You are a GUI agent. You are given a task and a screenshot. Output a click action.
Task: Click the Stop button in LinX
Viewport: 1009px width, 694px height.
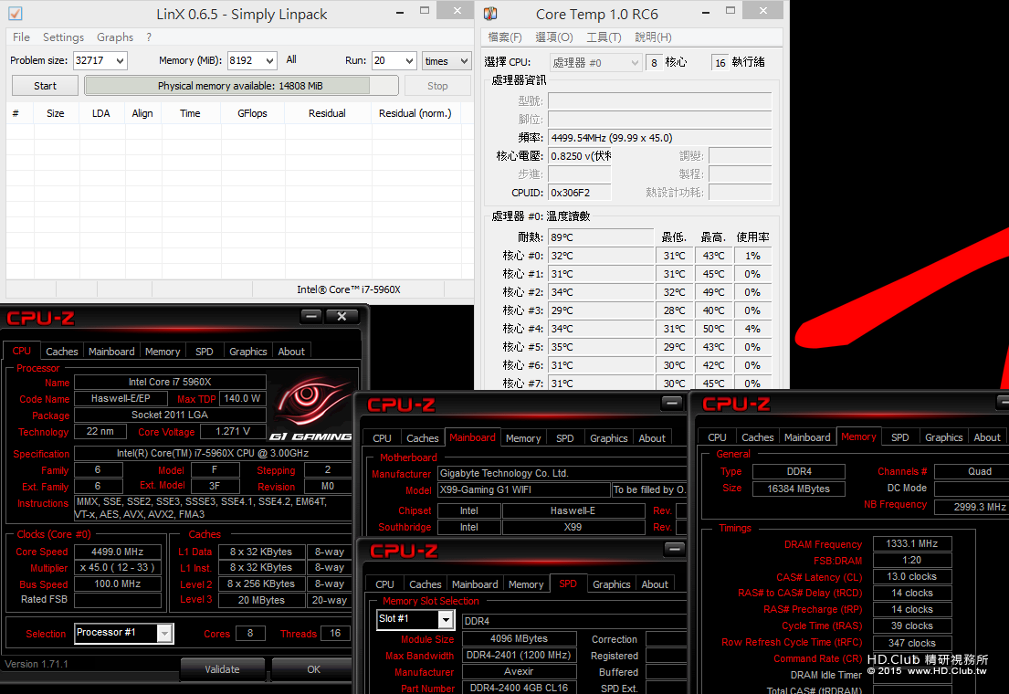pyautogui.click(x=437, y=86)
